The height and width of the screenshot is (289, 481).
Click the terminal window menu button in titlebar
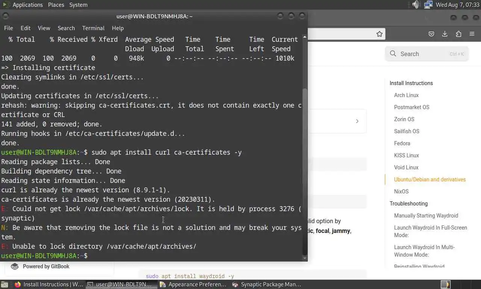click(x=5, y=16)
